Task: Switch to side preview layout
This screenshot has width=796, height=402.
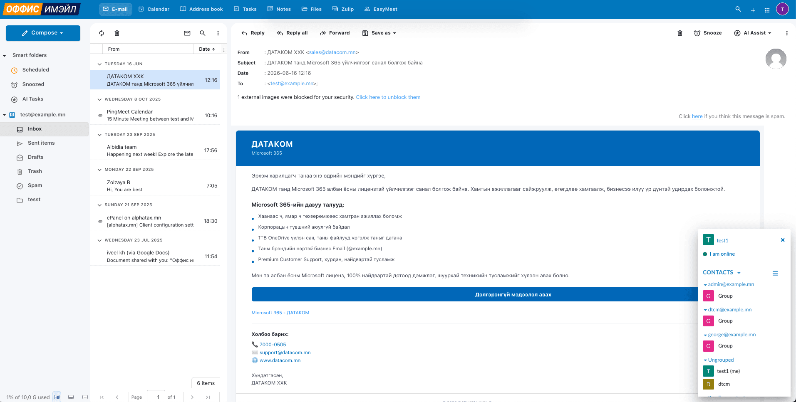Action: pos(57,397)
